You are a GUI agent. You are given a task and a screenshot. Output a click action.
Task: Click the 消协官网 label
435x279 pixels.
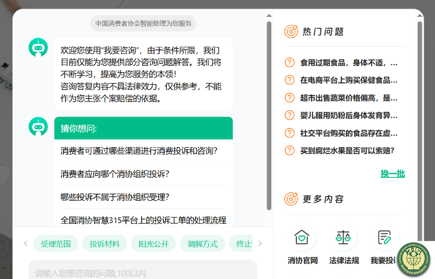click(302, 261)
